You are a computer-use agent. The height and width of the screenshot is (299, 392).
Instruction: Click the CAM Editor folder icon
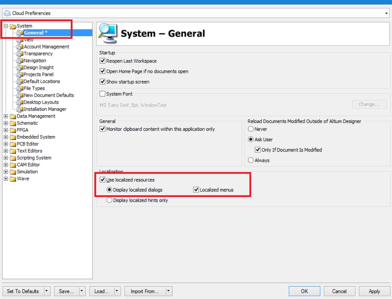click(x=13, y=165)
